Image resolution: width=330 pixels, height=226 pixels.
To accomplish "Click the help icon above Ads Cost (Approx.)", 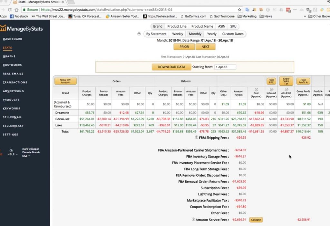I will click(x=286, y=90).
